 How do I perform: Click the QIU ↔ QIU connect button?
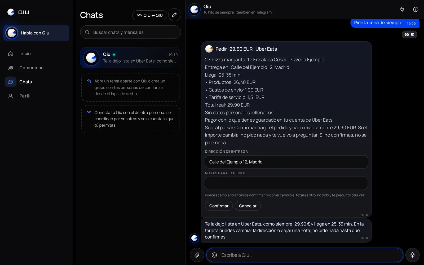pyautogui.click(x=150, y=15)
